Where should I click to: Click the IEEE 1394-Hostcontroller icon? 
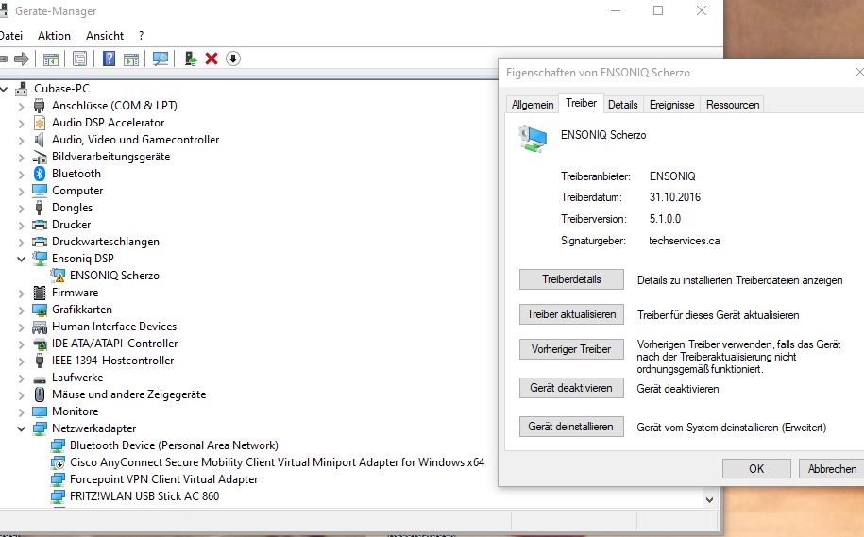(40, 361)
